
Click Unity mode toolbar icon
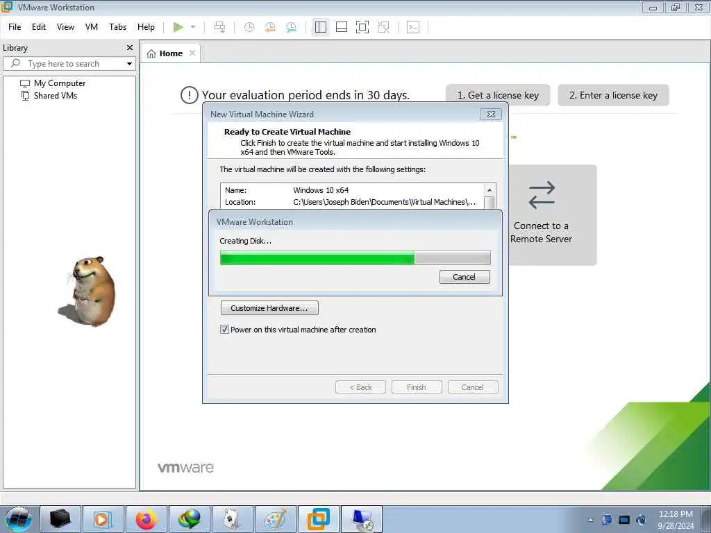tap(383, 27)
